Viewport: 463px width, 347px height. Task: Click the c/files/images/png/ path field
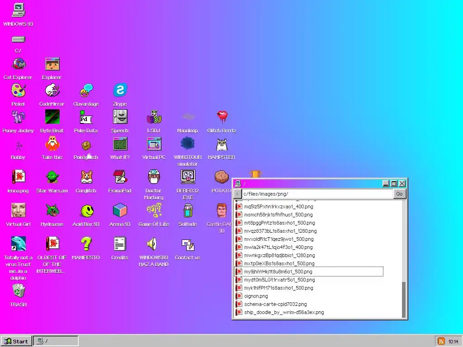tap(317, 194)
